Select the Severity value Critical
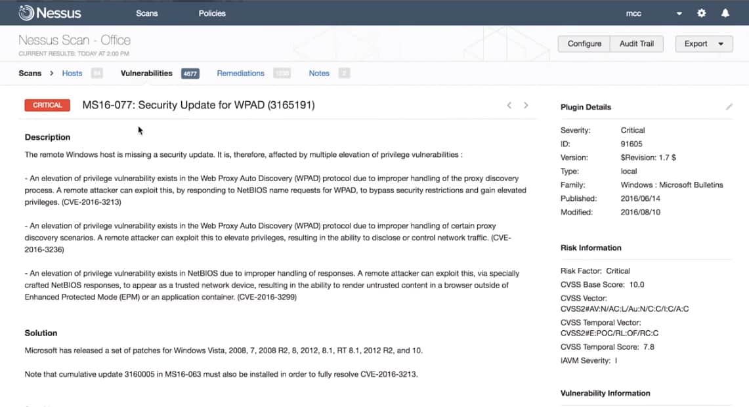The image size is (749, 407). point(632,130)
